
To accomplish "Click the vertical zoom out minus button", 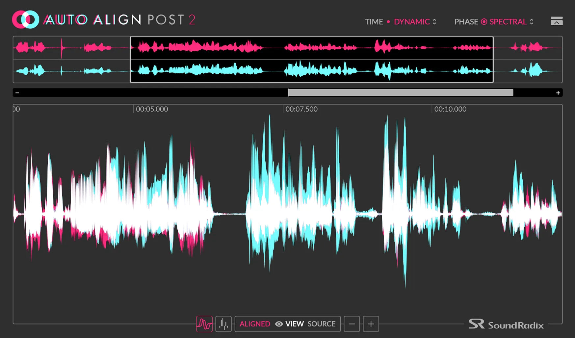I will tap(352, 324).
